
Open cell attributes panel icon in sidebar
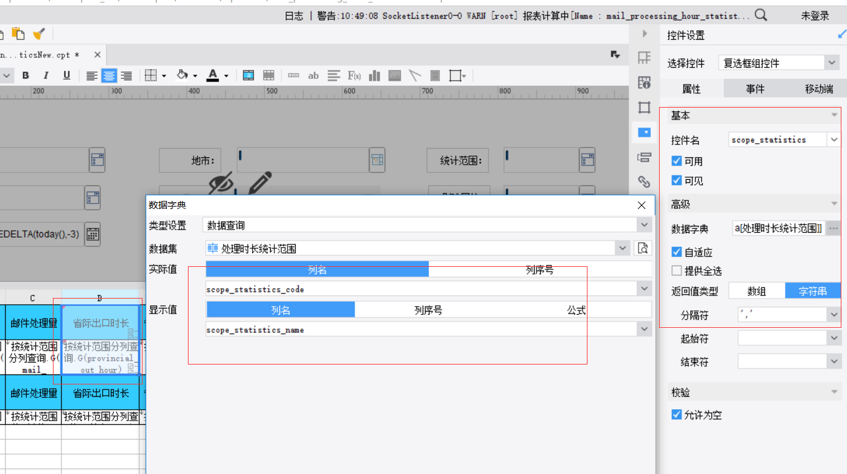tap(644, 83)
